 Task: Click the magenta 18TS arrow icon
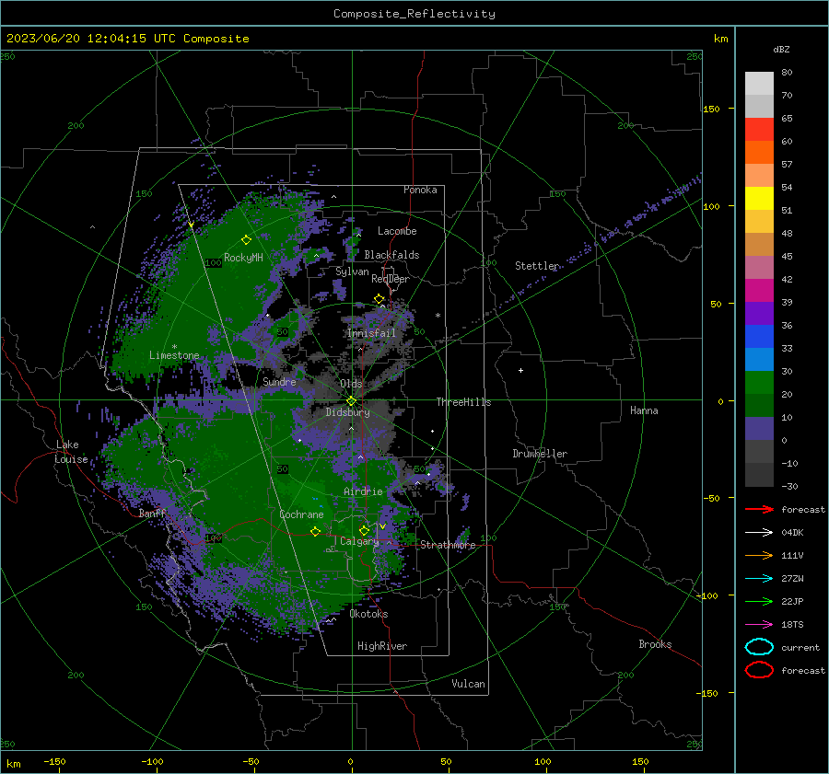pos(759,625)
